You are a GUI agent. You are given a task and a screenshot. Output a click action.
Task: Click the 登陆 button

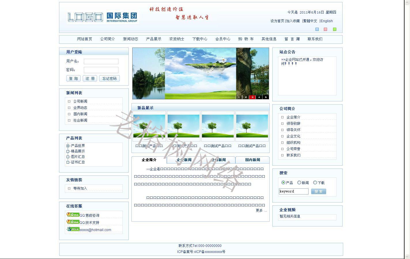pyautogui.click(x=73, y=78)
